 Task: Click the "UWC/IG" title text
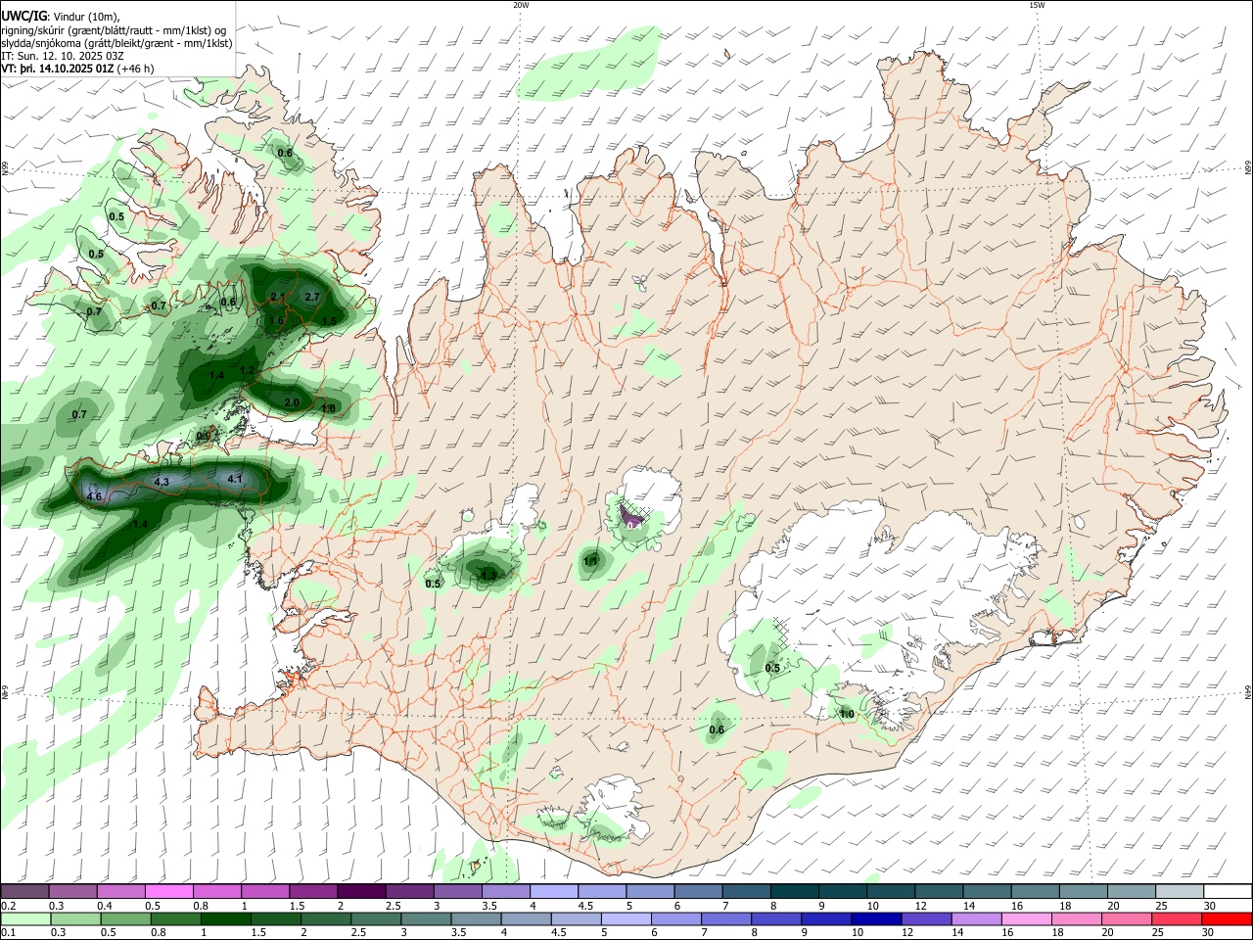click(x=23, y=16)
